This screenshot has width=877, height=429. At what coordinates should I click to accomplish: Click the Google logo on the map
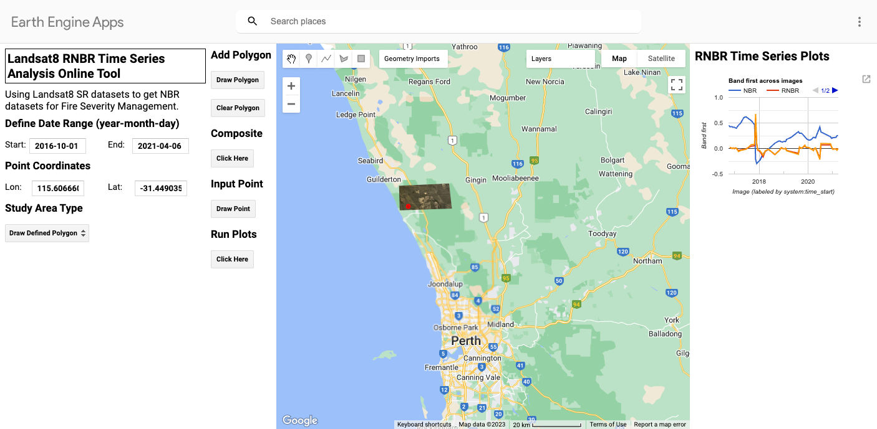[300, 421]
